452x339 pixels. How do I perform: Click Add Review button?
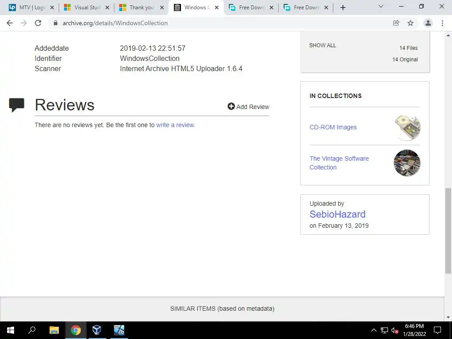click(248, 107)
